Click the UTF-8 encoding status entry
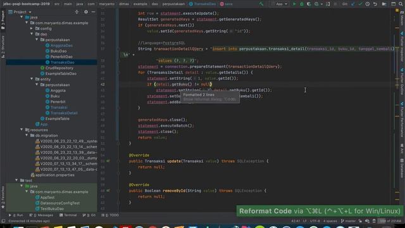Viewport: 405px width, 228px height. coord(315,221)
